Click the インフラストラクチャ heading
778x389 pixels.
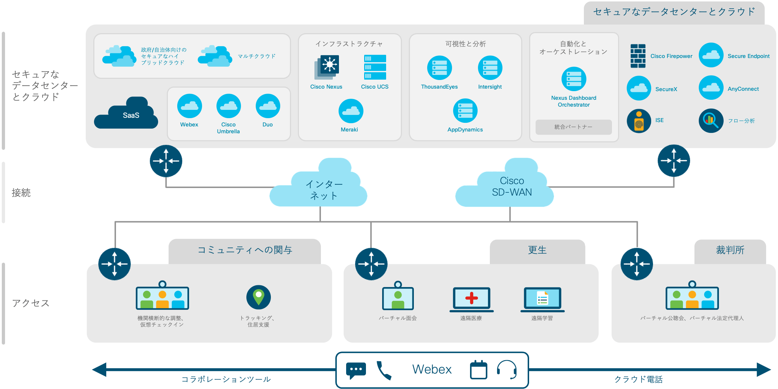click(349, 44)
